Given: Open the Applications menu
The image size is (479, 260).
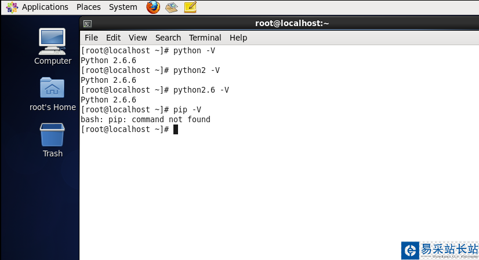Looking at the screenshot, I should click(45, 7).
